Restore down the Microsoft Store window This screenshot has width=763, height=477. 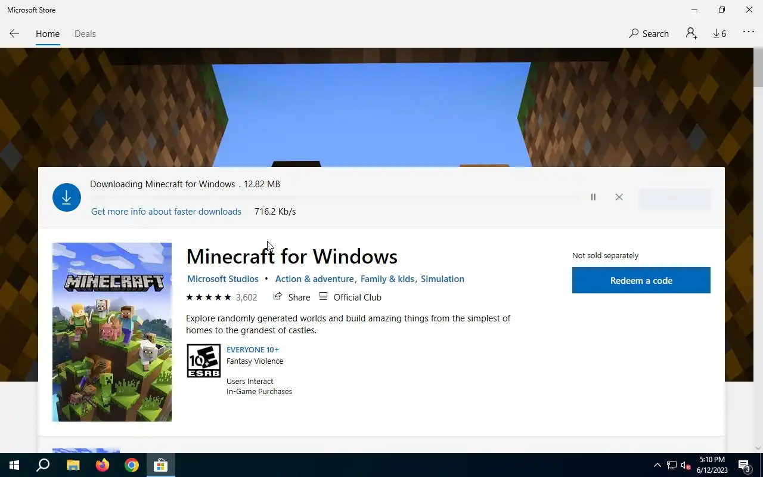click(x=722, y=10)
